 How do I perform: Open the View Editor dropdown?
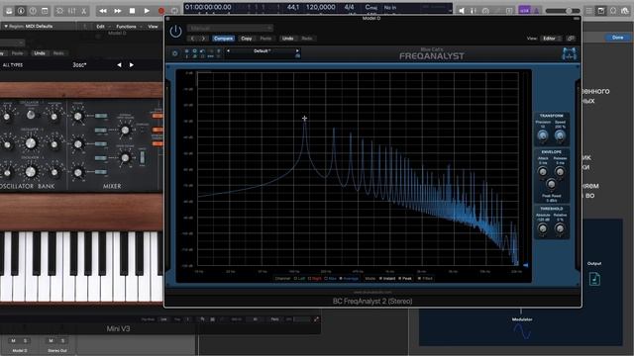552,39
